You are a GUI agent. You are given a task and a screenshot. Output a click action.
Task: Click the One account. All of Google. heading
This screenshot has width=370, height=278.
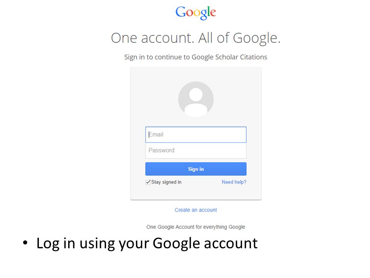[196, 38]
